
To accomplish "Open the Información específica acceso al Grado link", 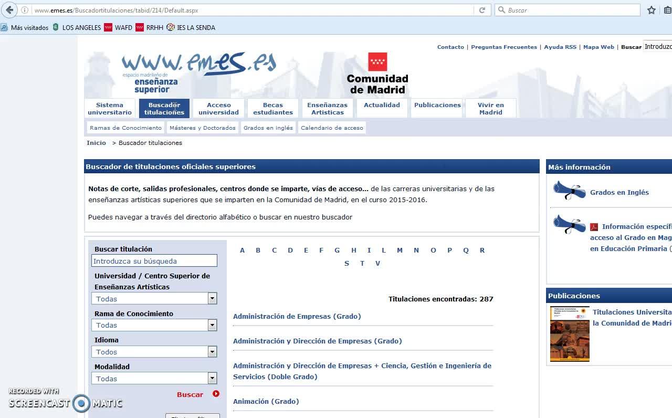I will tap(631, 237).
